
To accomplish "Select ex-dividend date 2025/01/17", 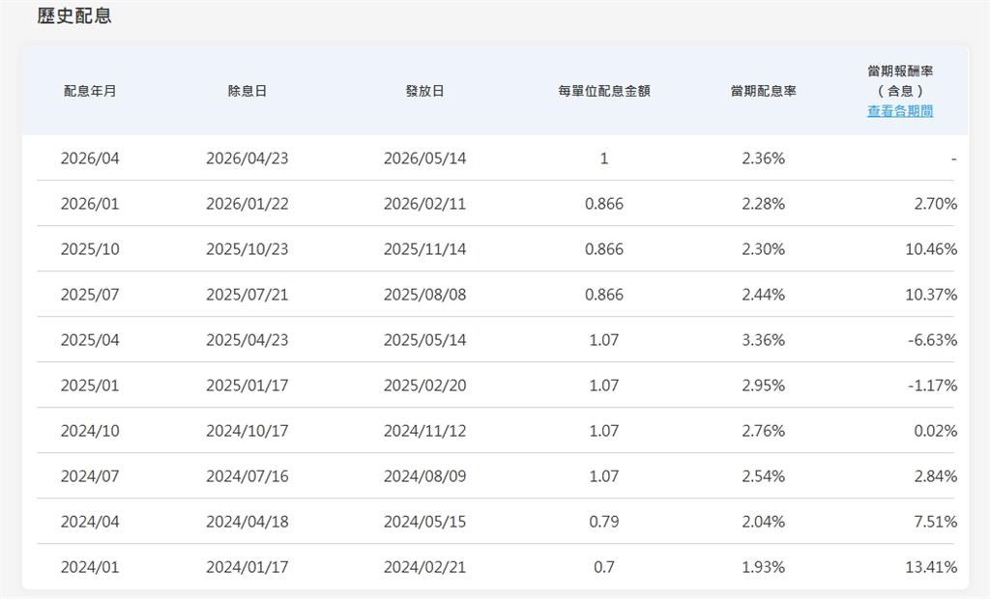I will pyautogui.click(x=247, y=385).
